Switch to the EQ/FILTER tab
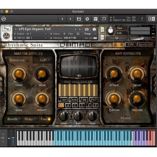Viewport: 157px width, 157px height. point(145,45)
